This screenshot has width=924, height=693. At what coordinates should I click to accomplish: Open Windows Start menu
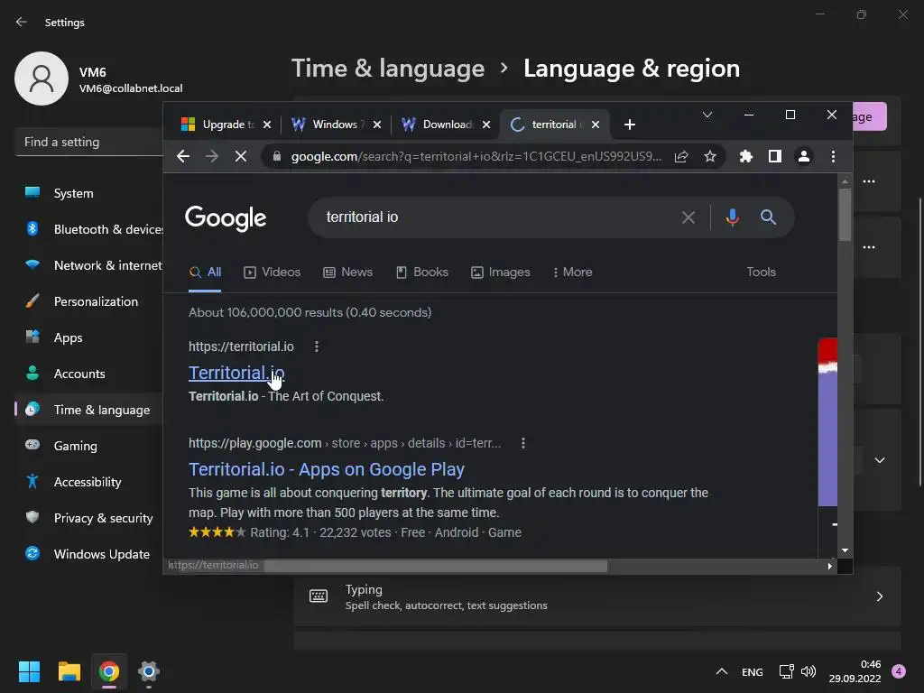(29, 671)
